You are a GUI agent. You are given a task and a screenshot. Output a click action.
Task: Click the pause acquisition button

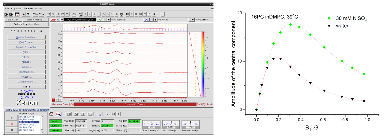coord(11,130)
